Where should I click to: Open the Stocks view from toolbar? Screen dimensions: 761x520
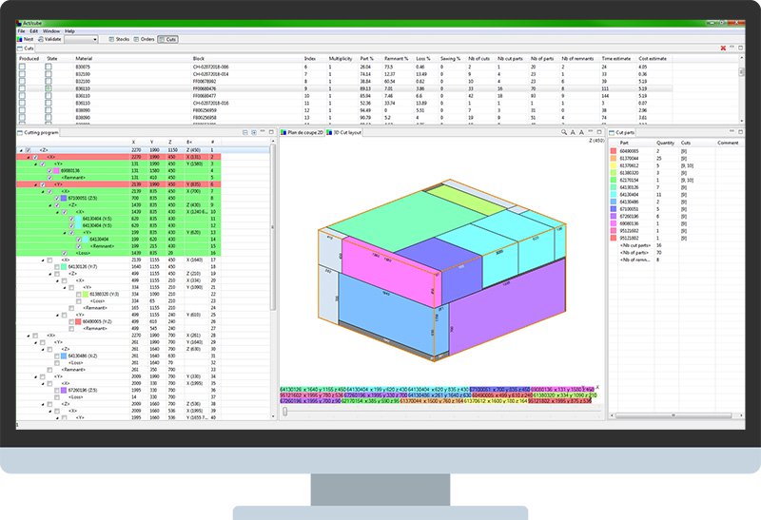(x=120, y=39)
